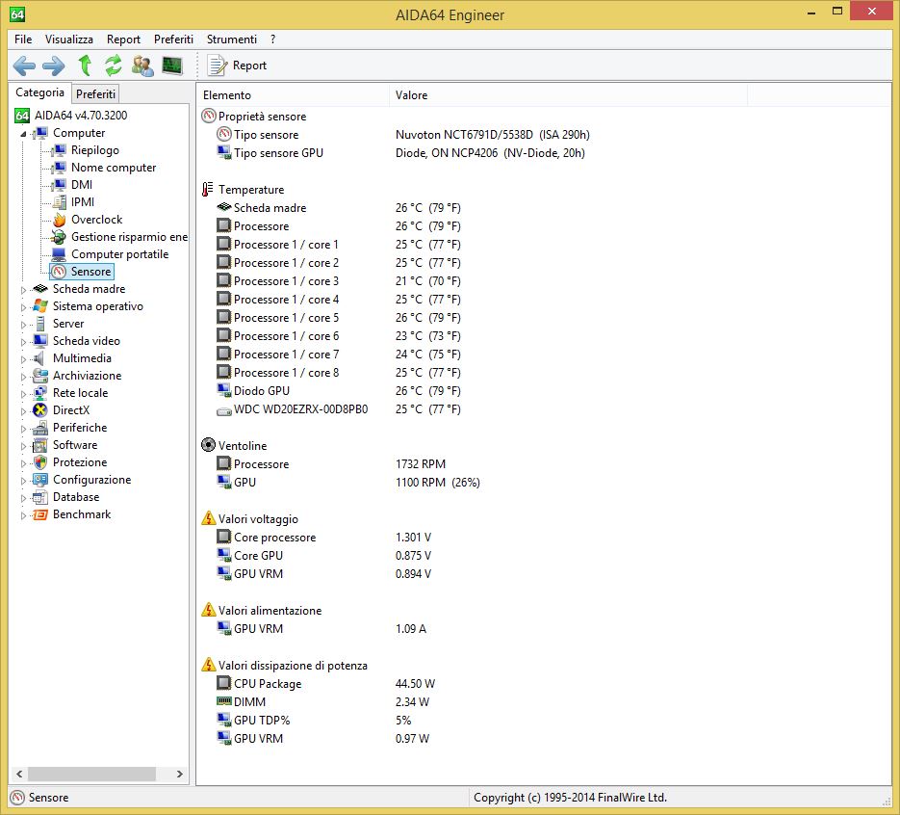Screen dimensions: 900x815
Task: Switch to the Preferiti tab
Action: 95,93
